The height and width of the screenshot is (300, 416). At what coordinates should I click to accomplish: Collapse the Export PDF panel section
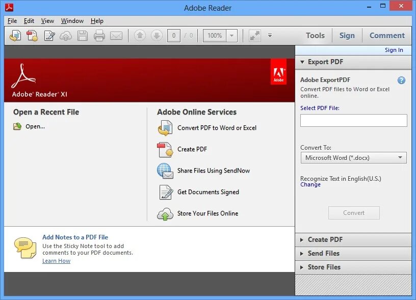tap(353, 62)
